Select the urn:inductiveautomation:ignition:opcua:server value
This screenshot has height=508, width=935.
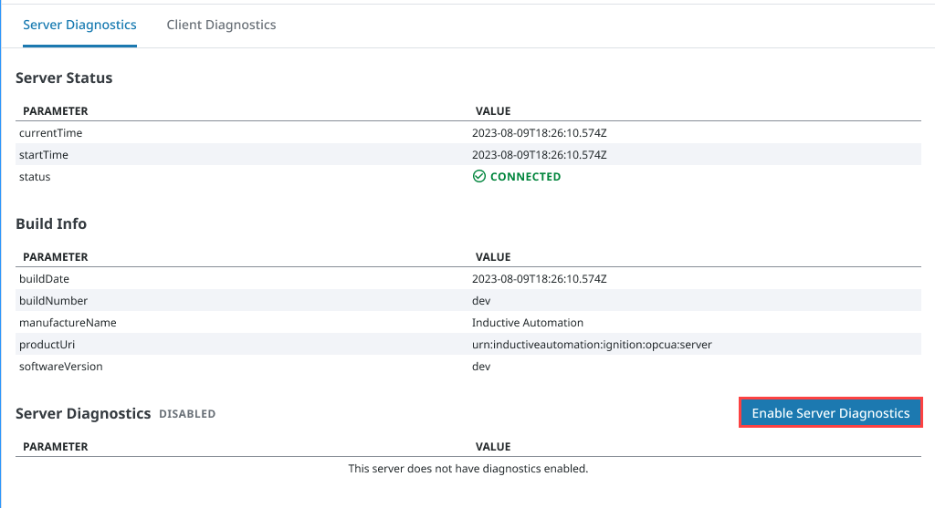(x=592, y=345)
